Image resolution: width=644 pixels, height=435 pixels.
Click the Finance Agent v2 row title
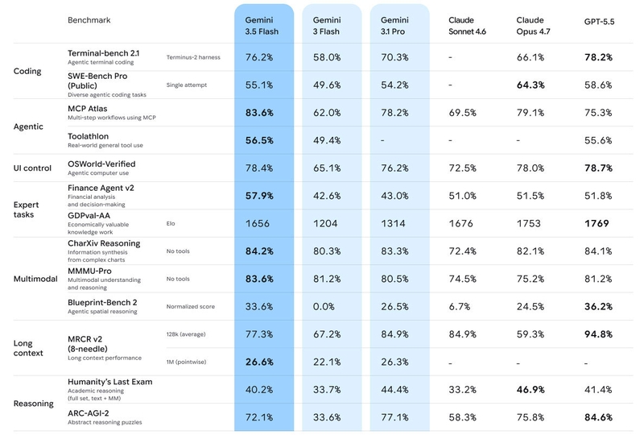[101, 188]
